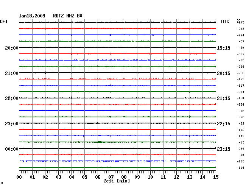Click the channel code HHZ
The height and width of the screenshot is (187, 246).
pos(70,16)
